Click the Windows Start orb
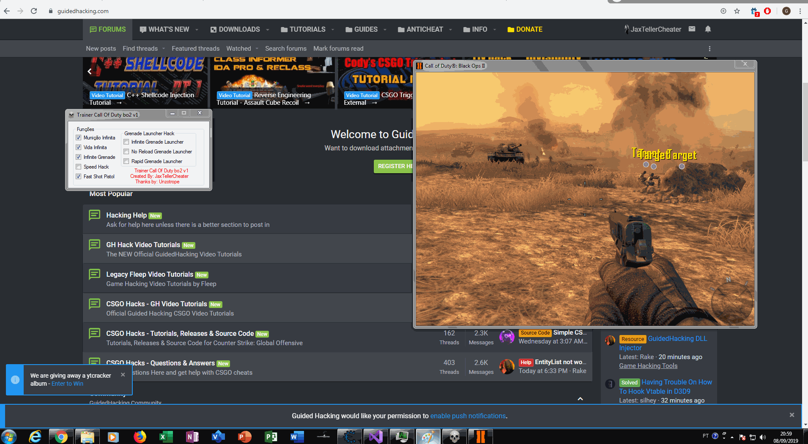Image resolution: width=808 pixels, height=444 pixels. [x=8, y=436]
